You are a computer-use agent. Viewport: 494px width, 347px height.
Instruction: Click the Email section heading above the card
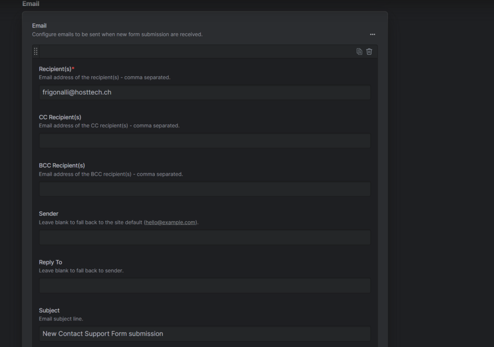tap(31, 4)
